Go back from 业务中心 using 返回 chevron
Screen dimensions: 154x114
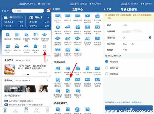coord(56,9)
